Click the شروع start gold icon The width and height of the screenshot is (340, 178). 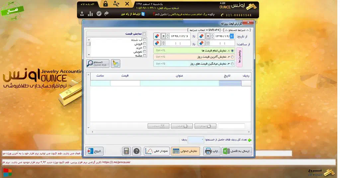pyautogui.click(x=329, y=172)
